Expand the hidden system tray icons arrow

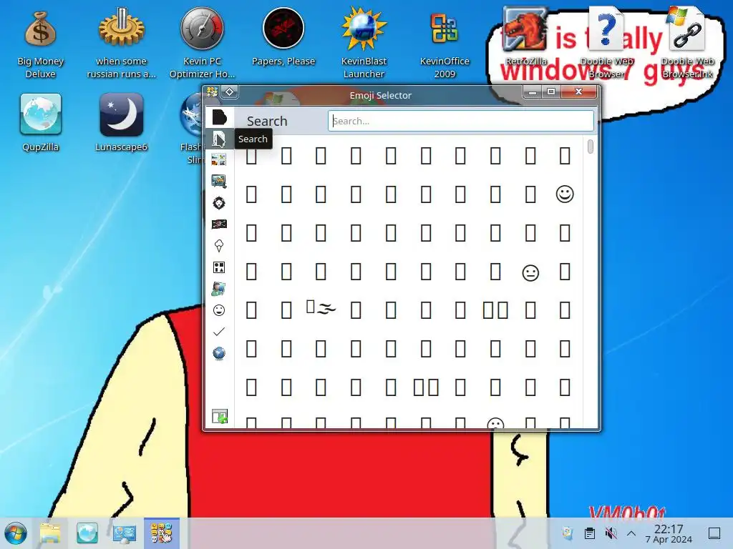[x=631, y=533]
